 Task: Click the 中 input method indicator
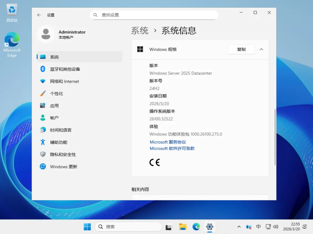click(x=258, y=227)
